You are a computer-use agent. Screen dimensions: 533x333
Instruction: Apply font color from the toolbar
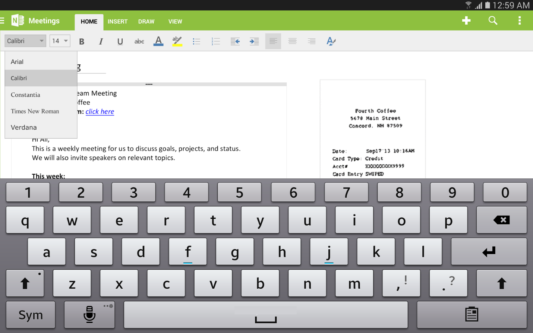pyautogui.click(x=158, y=41)
